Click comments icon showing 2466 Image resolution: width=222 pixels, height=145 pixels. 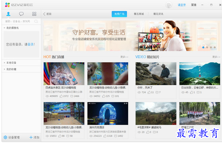click(72, 96)
